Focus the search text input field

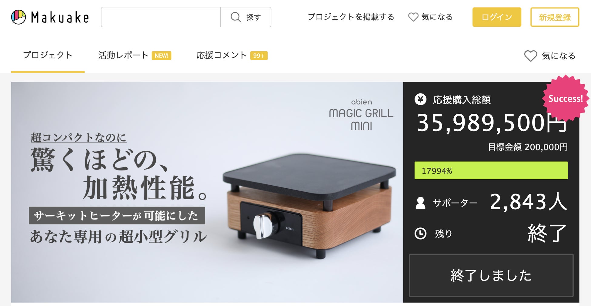[161, 17]
